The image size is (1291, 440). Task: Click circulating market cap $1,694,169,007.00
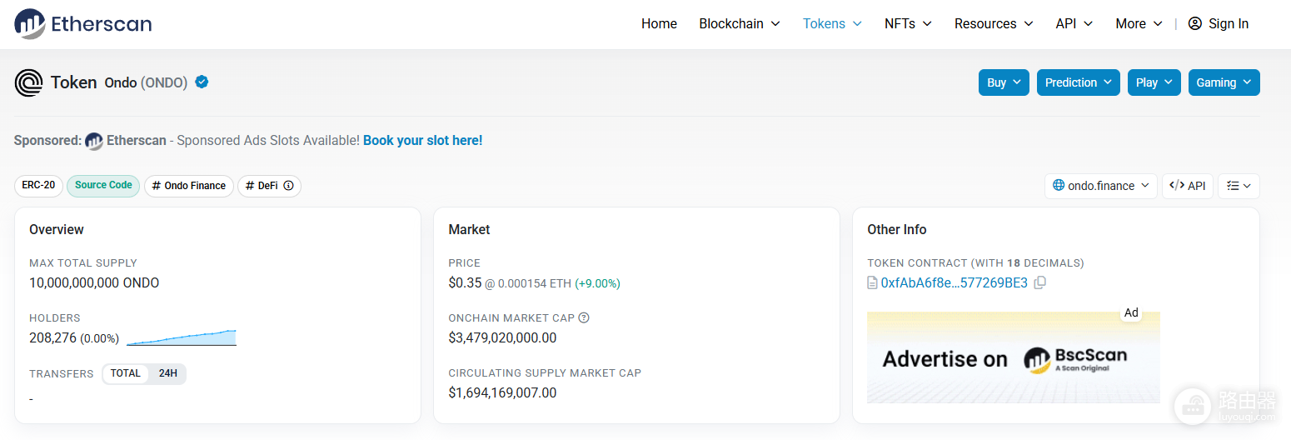502,392
